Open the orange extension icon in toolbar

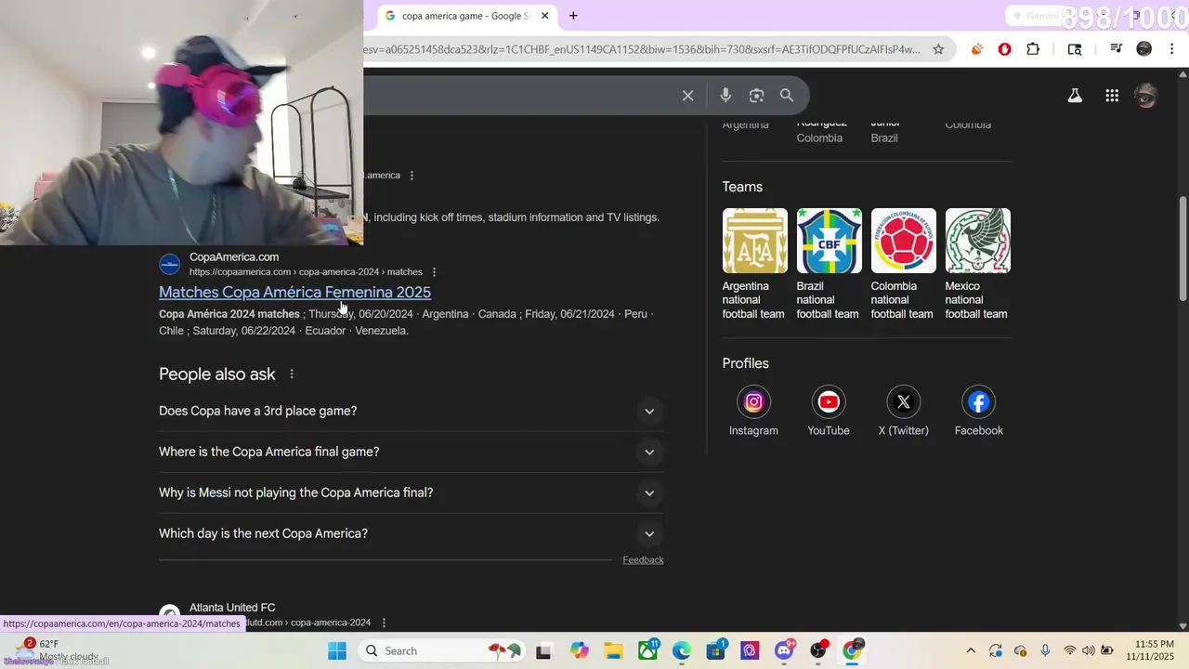coord(977,49)
